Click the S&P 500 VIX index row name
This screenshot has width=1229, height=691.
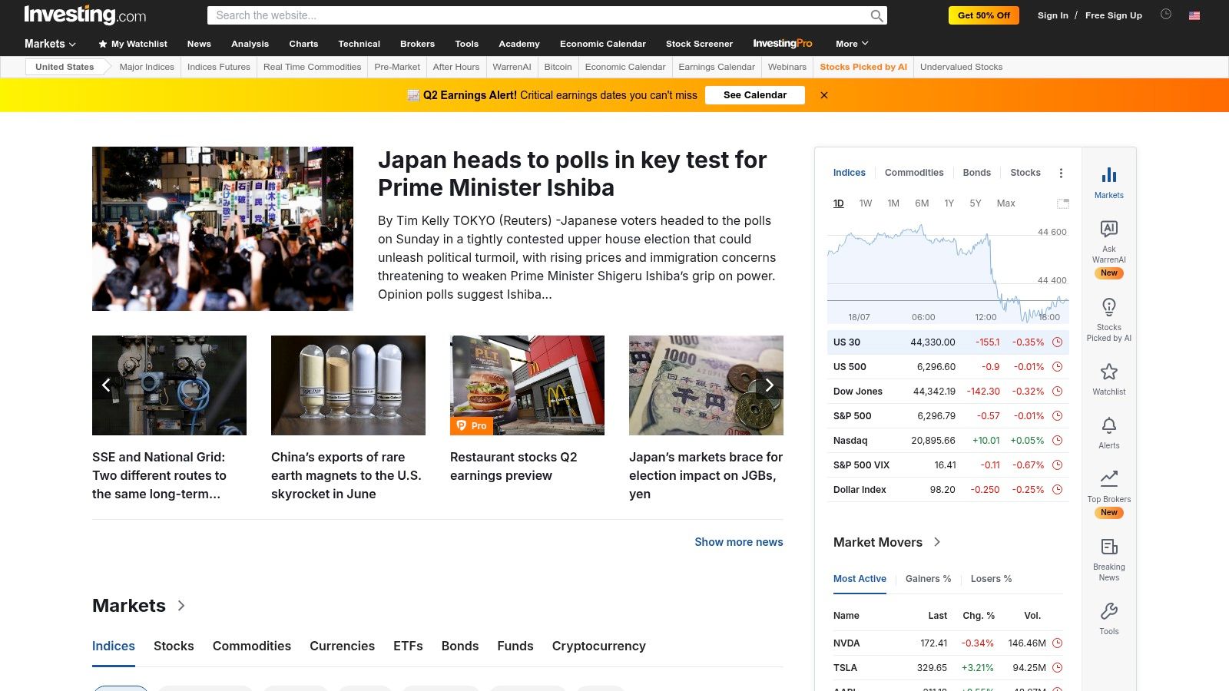tap(861, 465)
